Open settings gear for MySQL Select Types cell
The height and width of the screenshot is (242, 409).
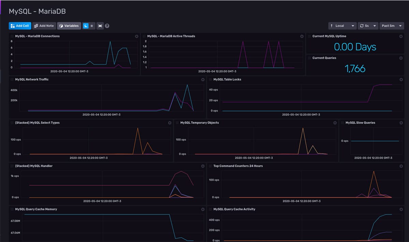(170, 123)
